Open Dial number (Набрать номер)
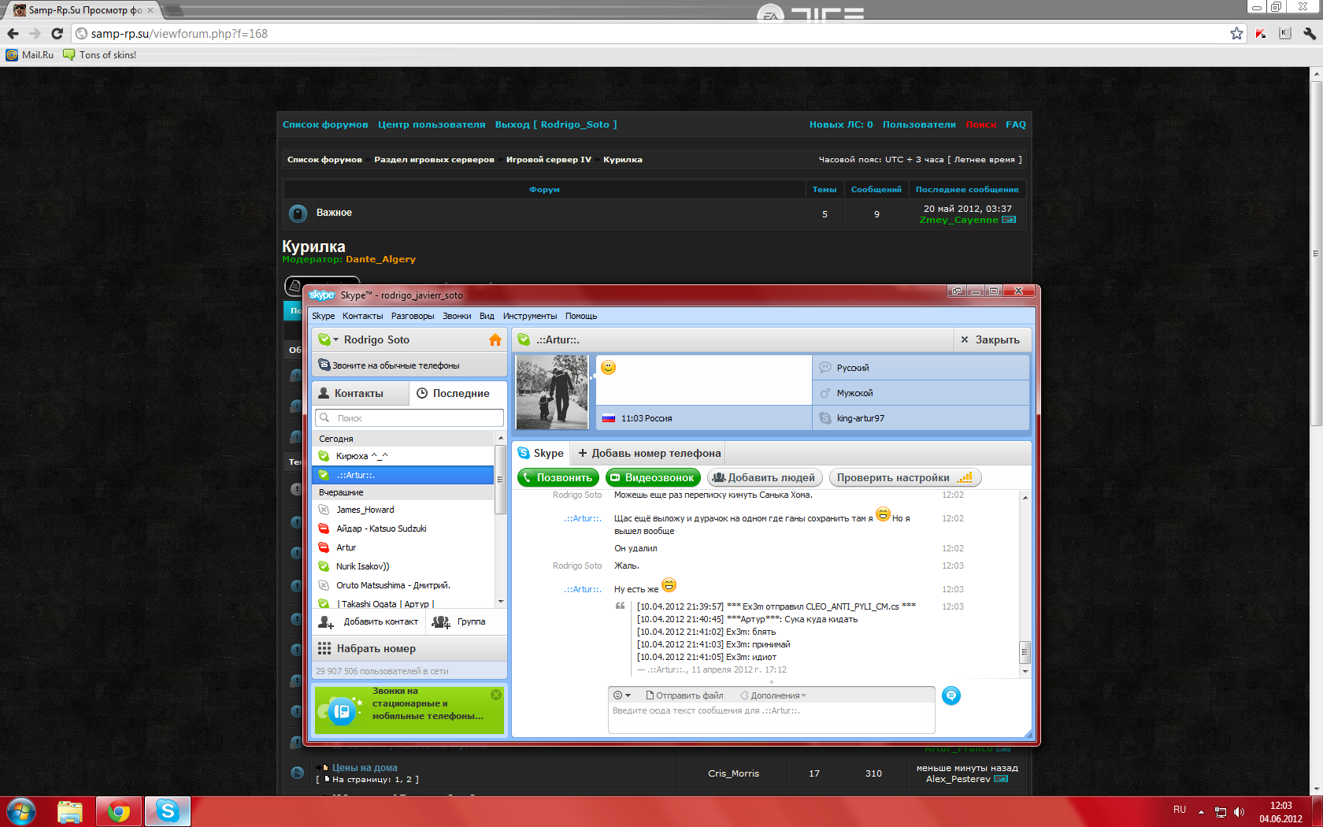 coord(409,649)
